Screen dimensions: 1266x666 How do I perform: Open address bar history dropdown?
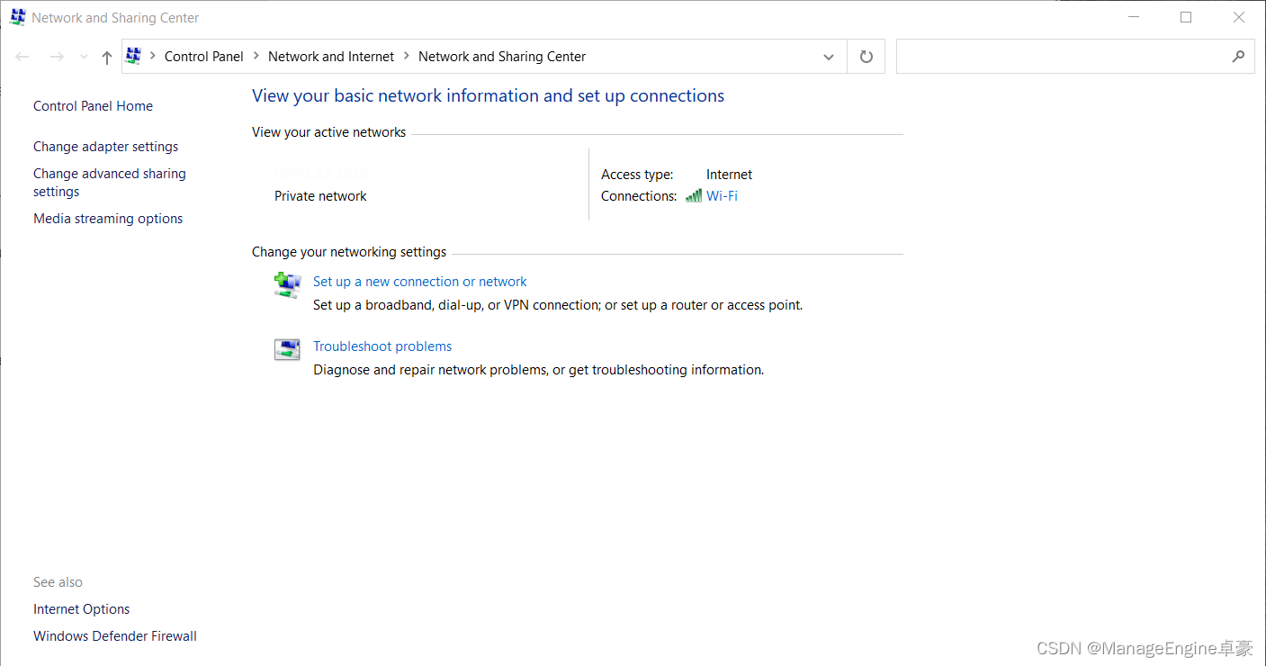pos(829,57)
